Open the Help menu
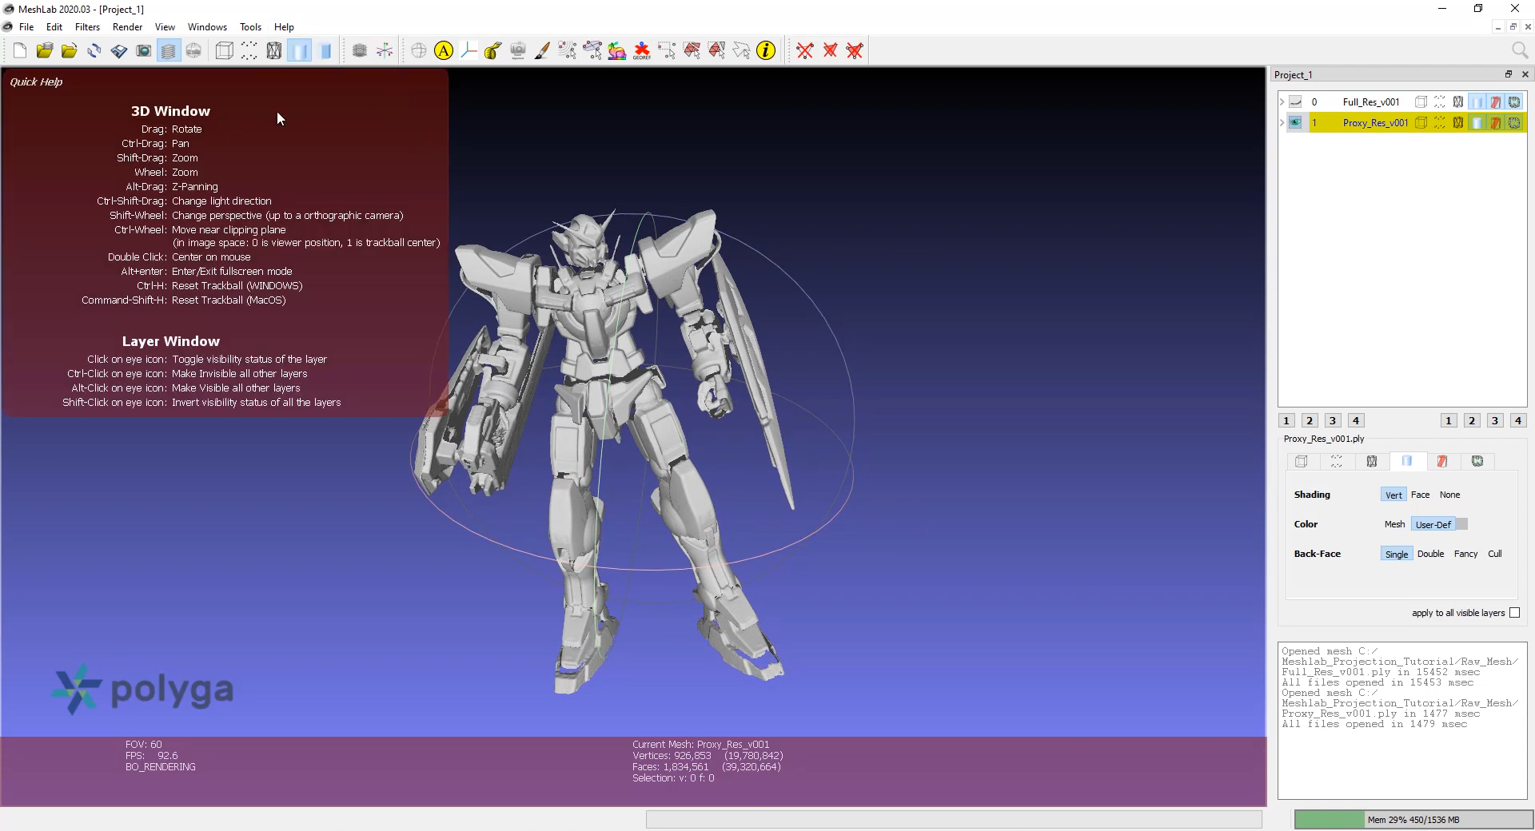 pos(284,27)
